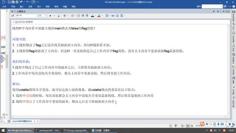Collapse the notes pane with the double-chevron button

point(12,11)
